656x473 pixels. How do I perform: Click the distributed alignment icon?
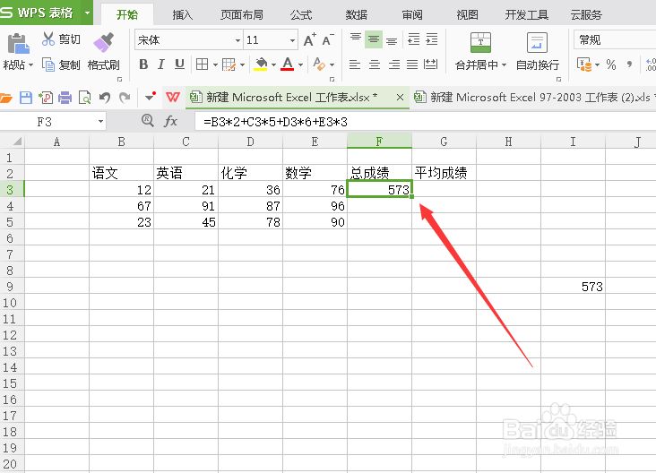(430, 64)
